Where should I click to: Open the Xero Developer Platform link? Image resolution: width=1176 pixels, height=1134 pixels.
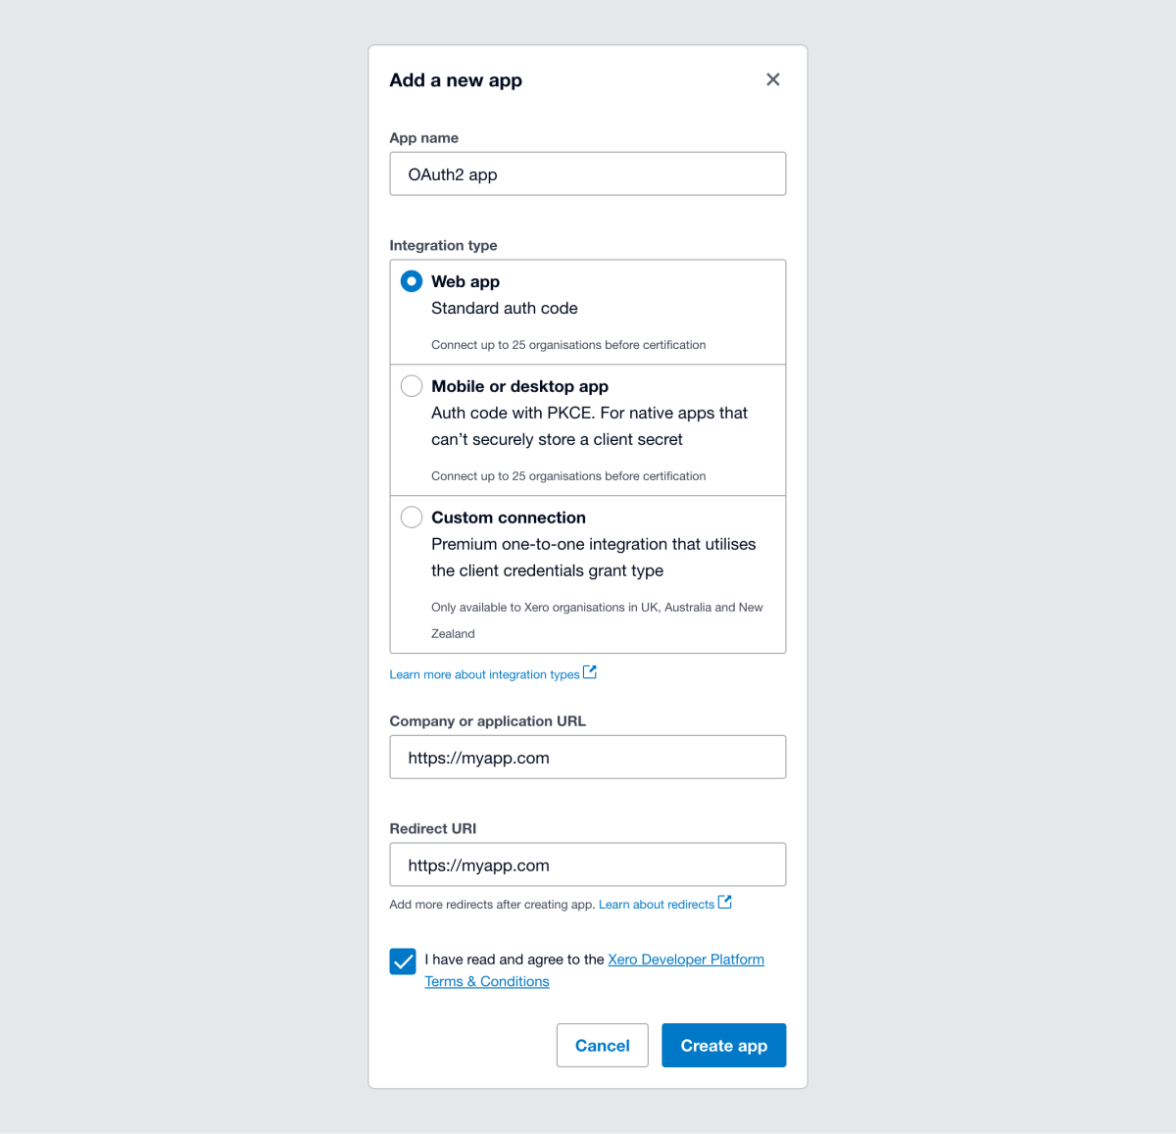click(x=685, y=959)
